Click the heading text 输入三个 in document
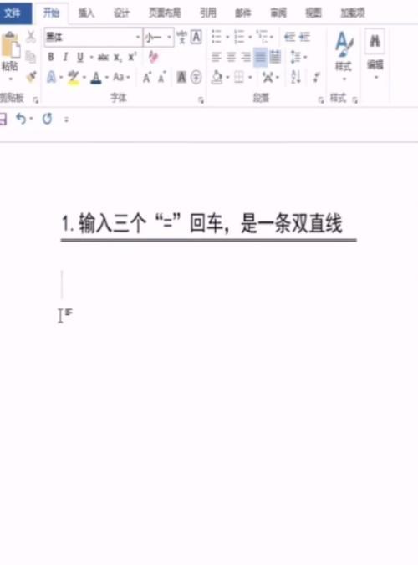Image resolution: width=418 pixels, height=565 pixels. tap(113, 223)
